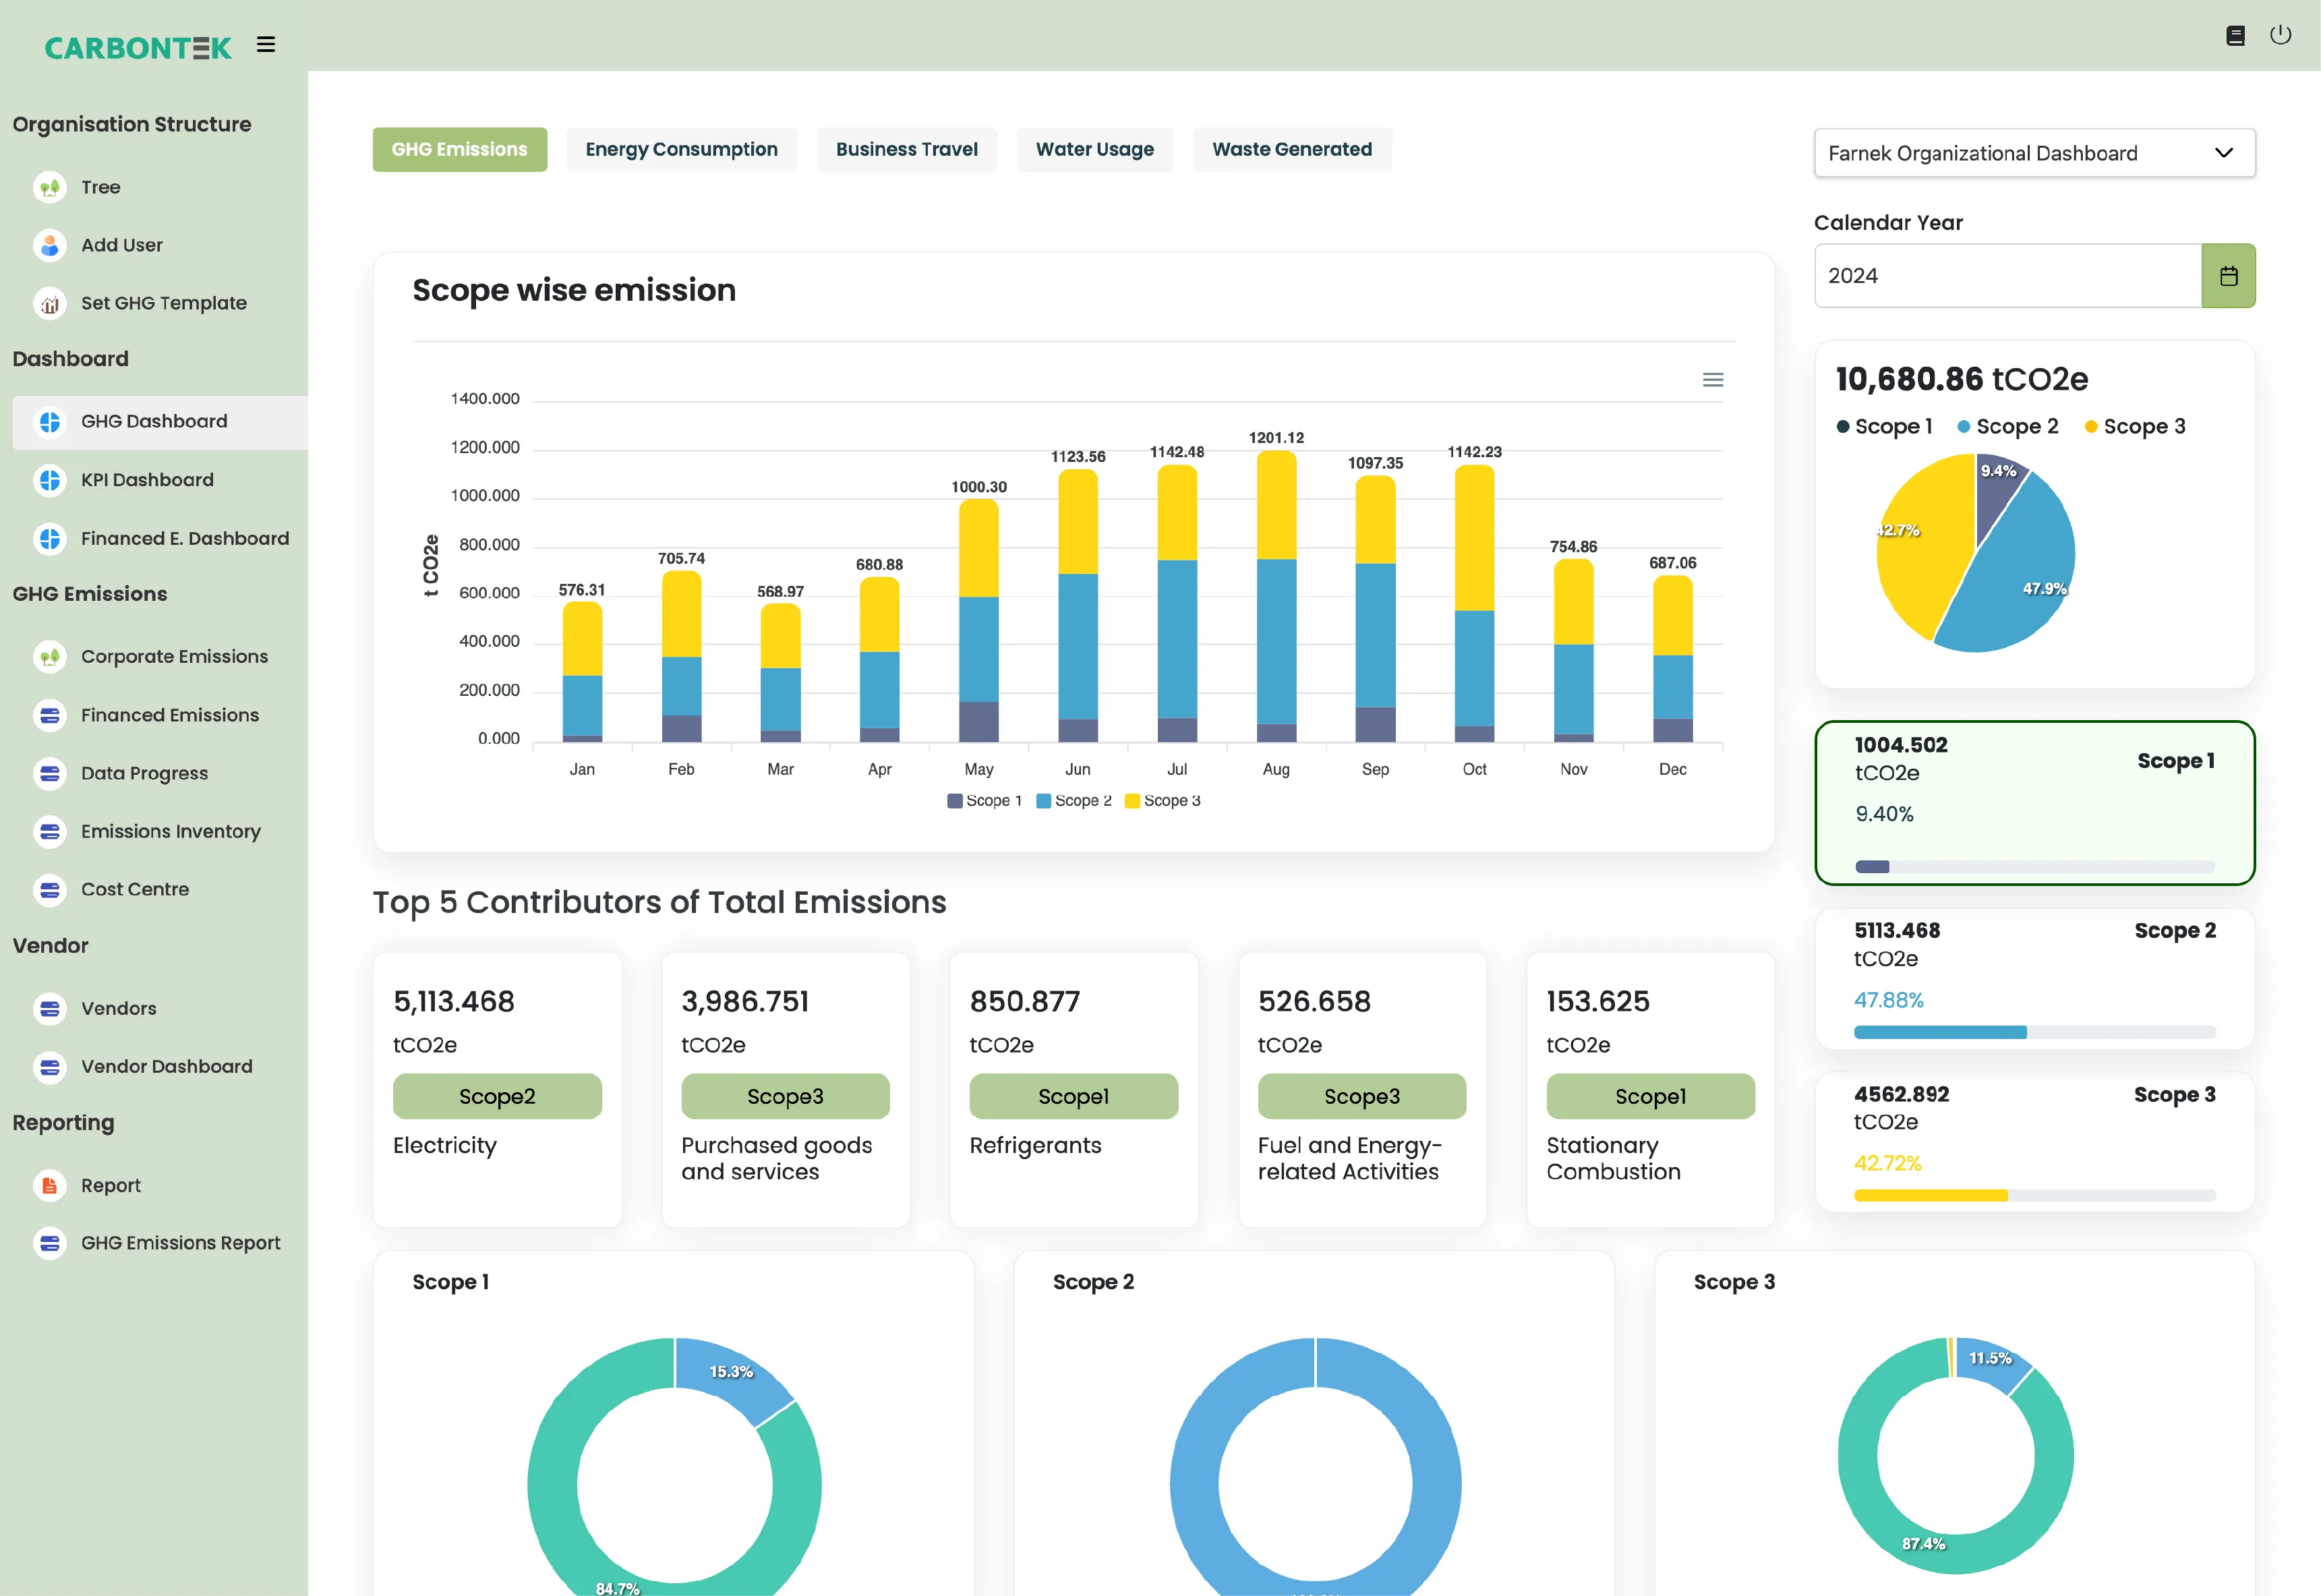Select the Scope 1 summary card
This screenshot has width=2321, height=1596.
click(x=2035, y=803)
